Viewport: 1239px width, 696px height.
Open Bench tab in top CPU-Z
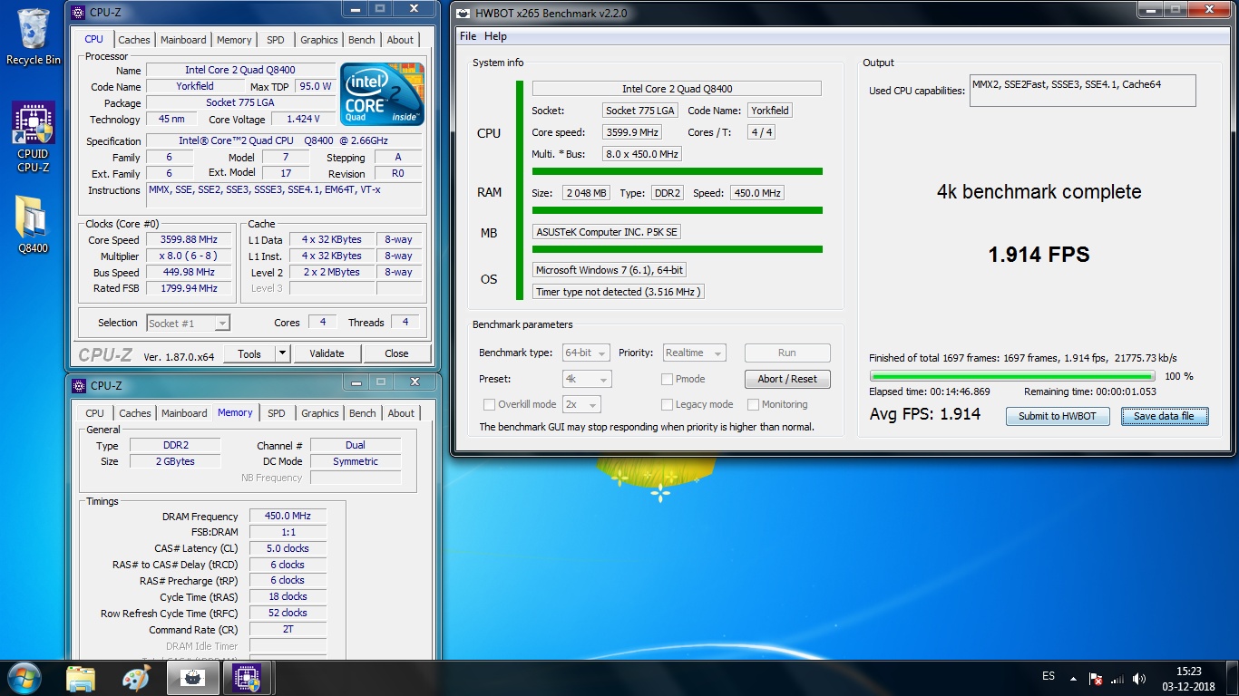pyautogui.click(x=362, y=40)
